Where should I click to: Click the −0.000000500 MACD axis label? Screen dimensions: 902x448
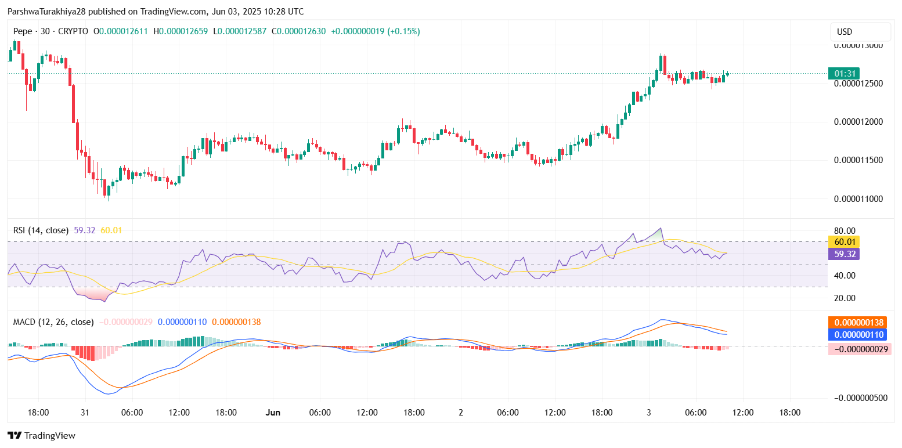(861, 398)
